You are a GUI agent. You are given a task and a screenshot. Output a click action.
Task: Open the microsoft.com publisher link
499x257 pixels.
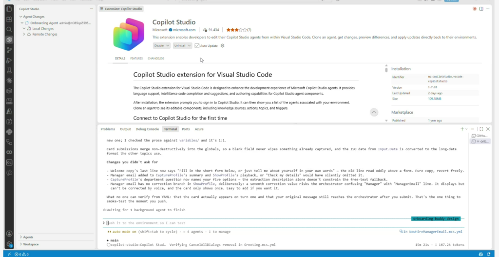184,30
